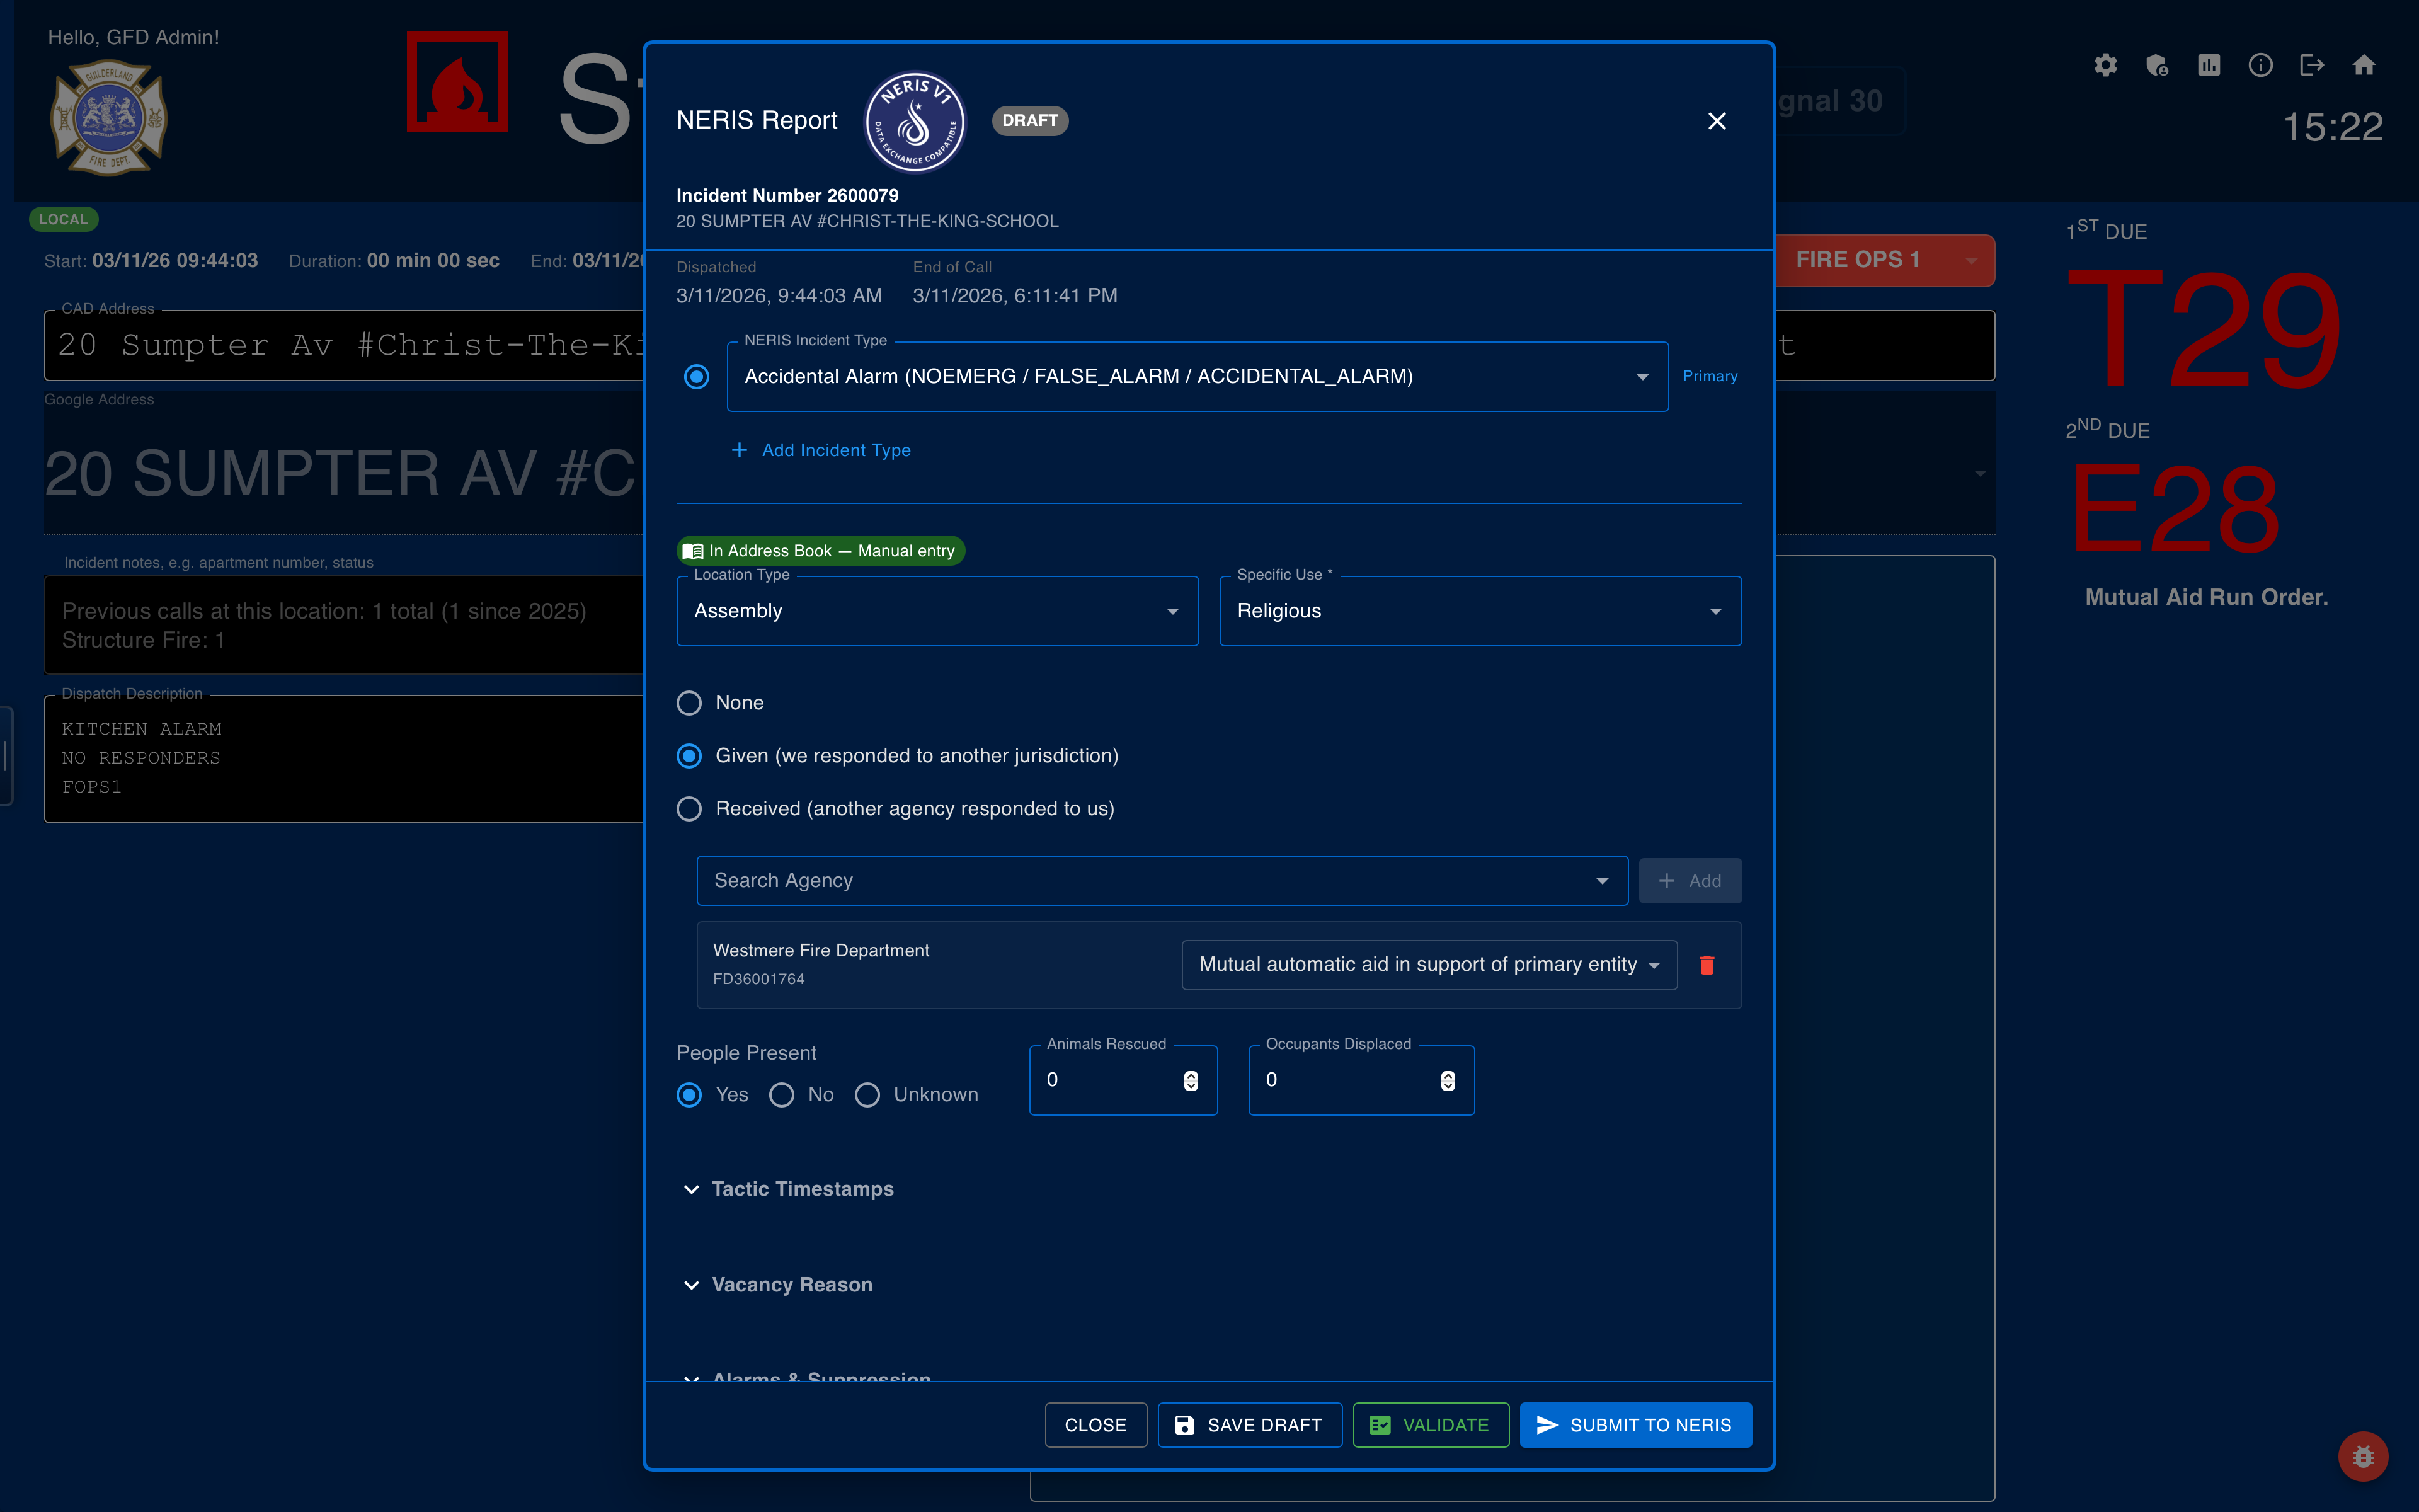Click the shield admin icon in header

pyautogui.click(x=2157, y=65)
